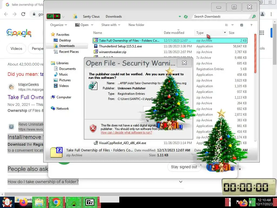Click the green back arrow in Explorer
The image size is (277, 208).
pyautogui.click(x=50, y=17)
